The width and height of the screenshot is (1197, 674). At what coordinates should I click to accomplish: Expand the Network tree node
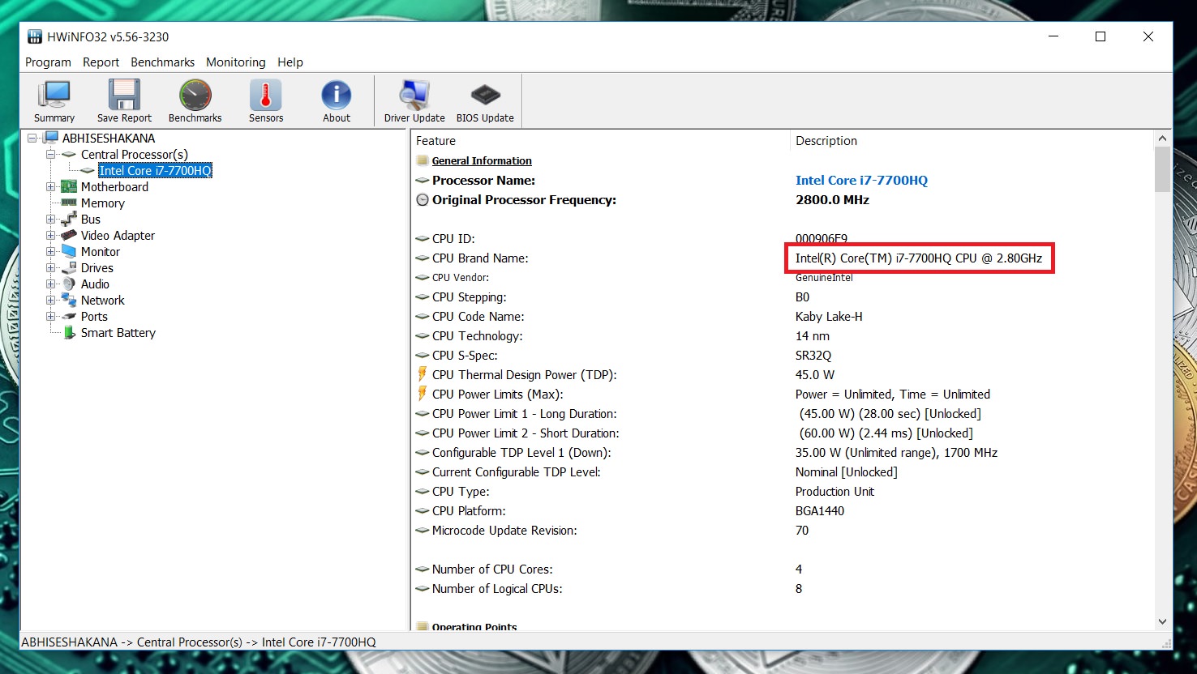pos(50,301)
